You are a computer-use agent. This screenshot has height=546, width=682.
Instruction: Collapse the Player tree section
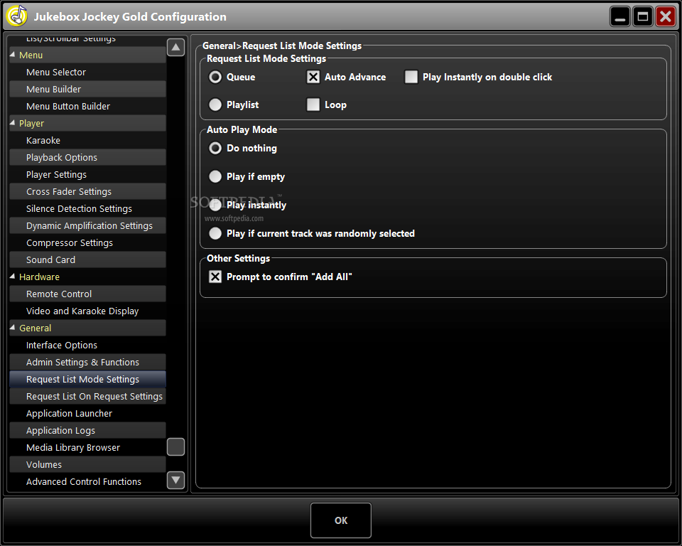(13, 123)
